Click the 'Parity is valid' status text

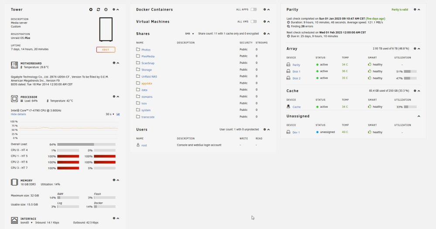tap(400, 10)
